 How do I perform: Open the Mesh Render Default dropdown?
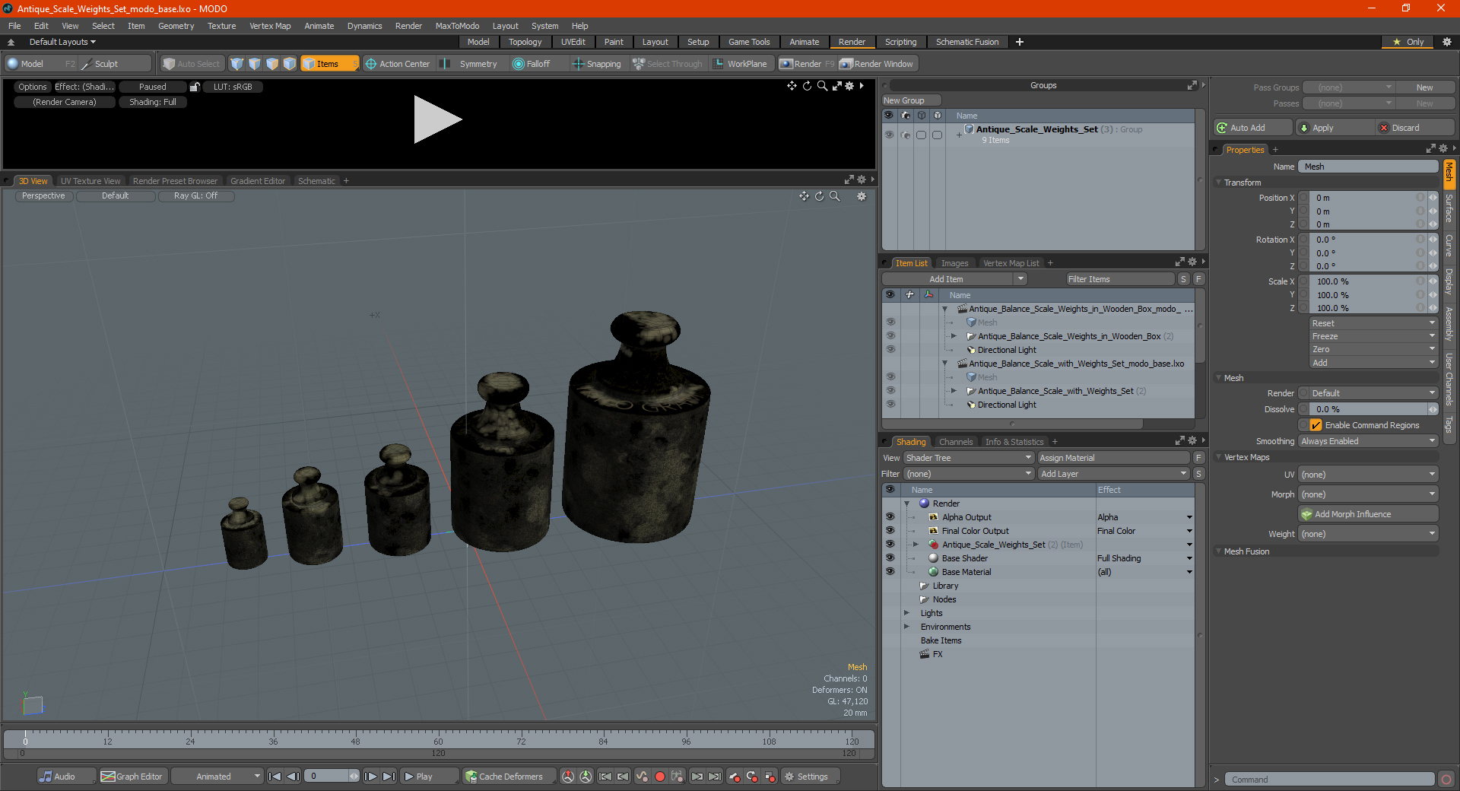1373,393
